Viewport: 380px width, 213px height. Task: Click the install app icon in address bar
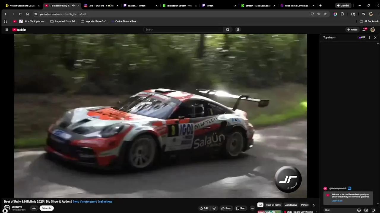point(312,14)
